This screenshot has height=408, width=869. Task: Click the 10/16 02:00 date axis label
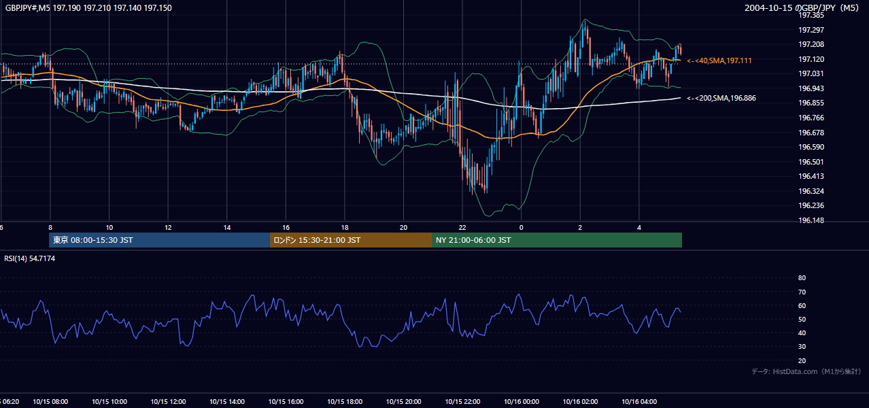tap(580, 402)
